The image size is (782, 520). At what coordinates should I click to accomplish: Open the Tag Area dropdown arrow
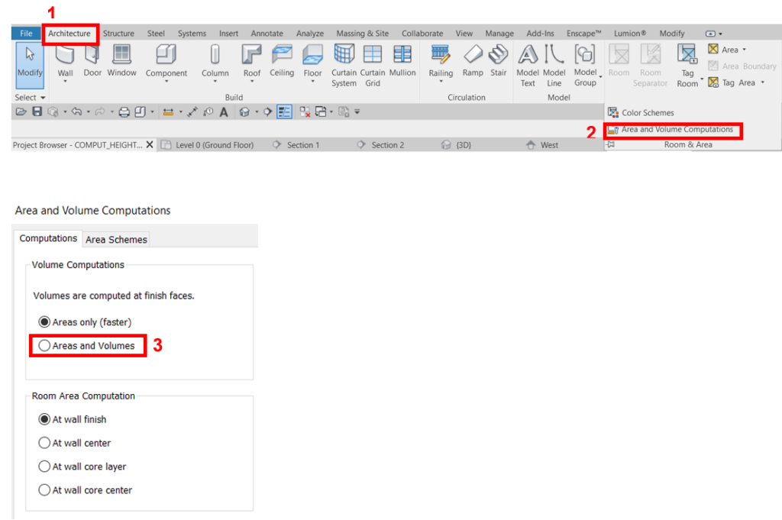(763, 82)
